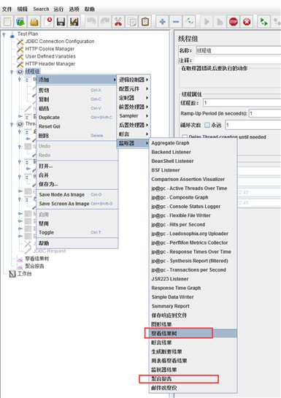Click the 线程数 thread count field
The image size is (281, 398).
[x=242, y=103]
